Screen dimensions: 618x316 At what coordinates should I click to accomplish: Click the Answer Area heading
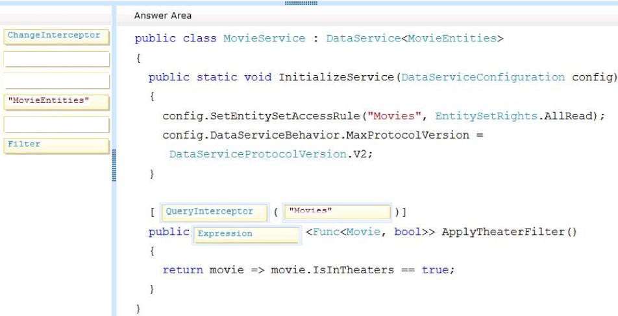click(163, 16)
